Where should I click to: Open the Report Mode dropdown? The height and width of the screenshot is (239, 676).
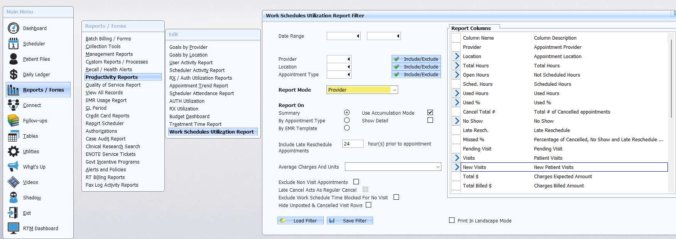[394, 90]
